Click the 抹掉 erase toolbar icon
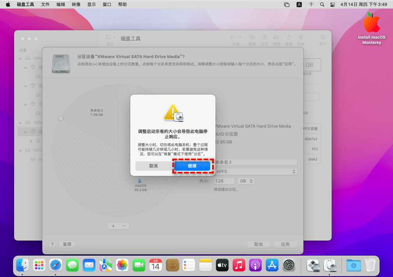393x277 pixels. 276,38
